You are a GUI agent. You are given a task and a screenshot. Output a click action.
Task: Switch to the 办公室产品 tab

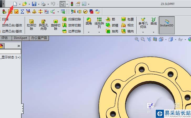[39, 38]
